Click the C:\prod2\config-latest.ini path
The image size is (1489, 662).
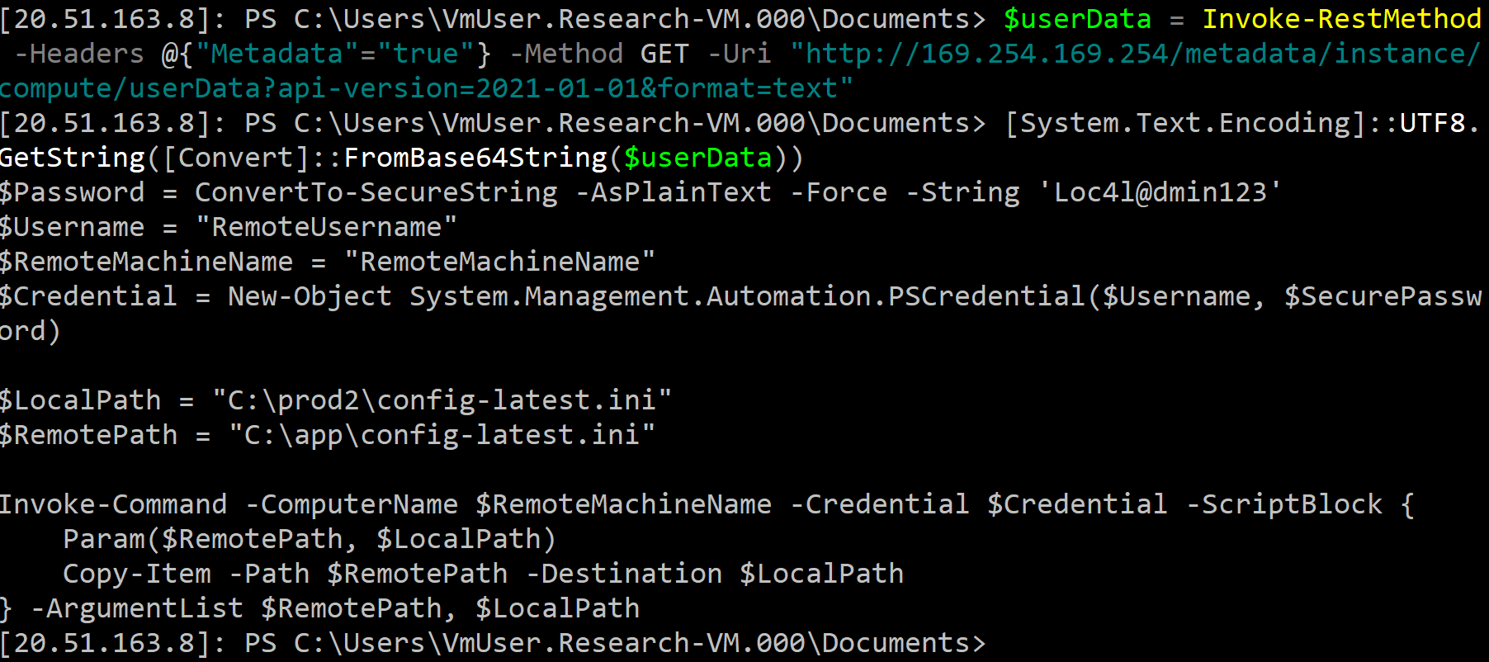pyautogui.click(x=442, y=400)
